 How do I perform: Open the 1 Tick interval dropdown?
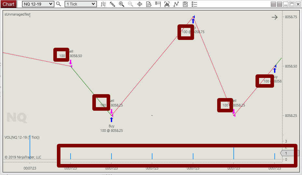click(81, 4)
